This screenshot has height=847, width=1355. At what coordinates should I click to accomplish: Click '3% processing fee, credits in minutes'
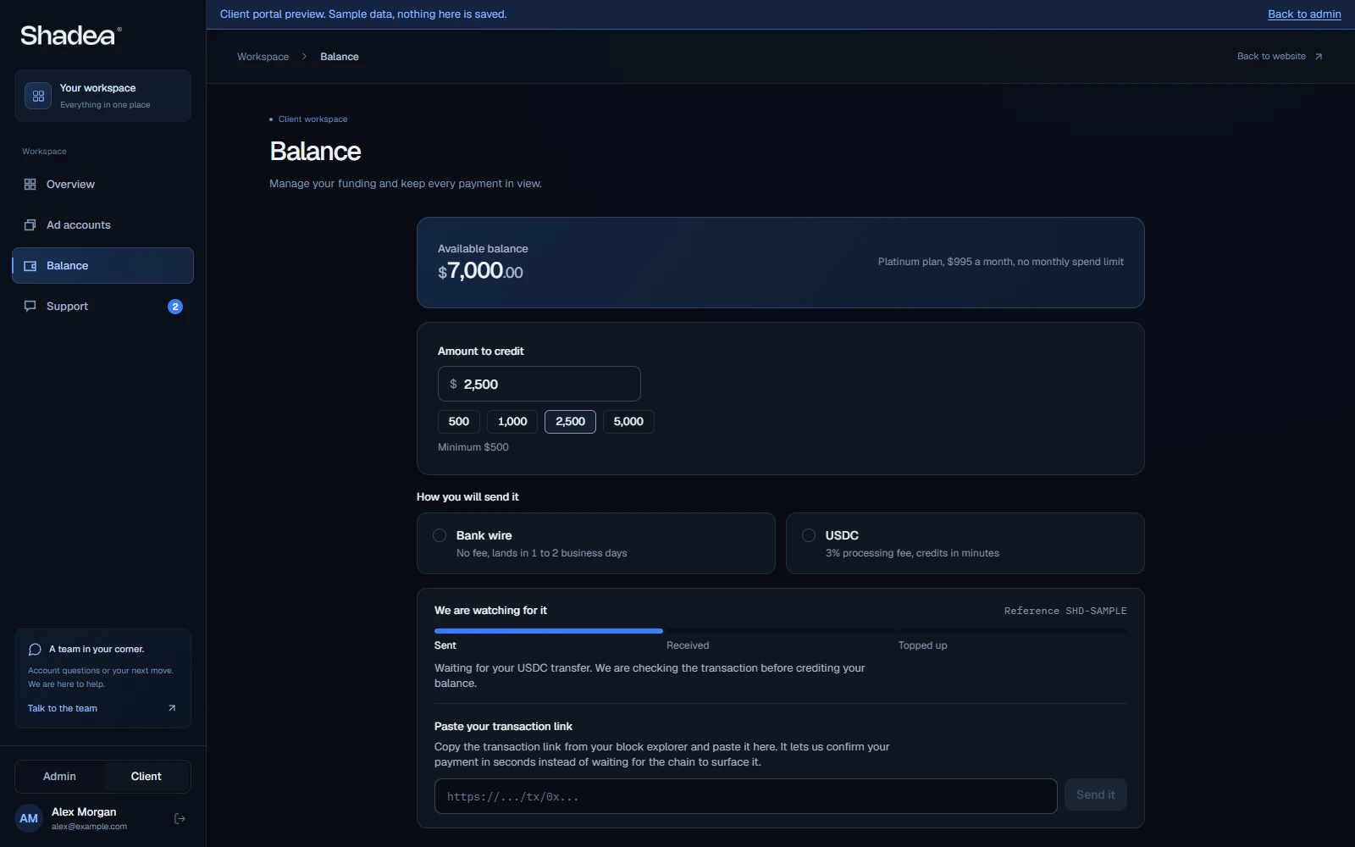(912, 553)
